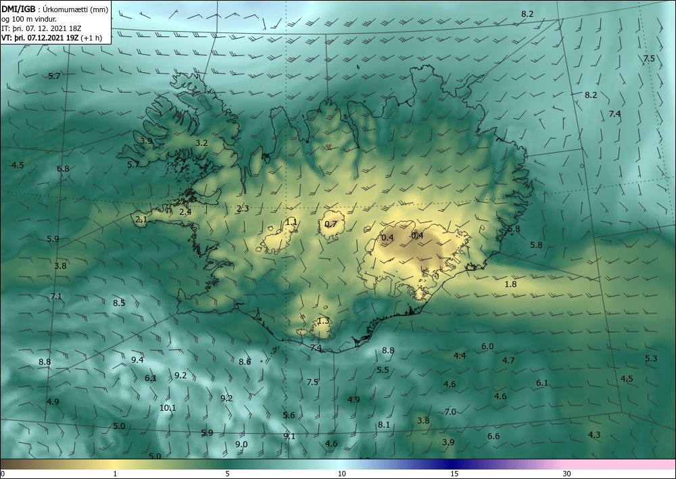This screenshot has height=479, width=676.
Task: Click the map value 9.1
Action: tap(289, 436)
